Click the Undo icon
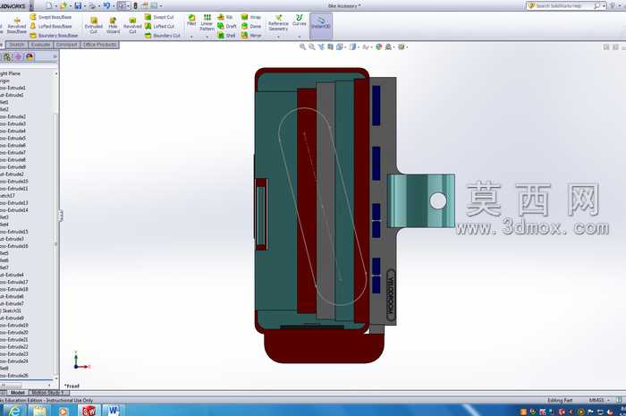This screenshot has width=626, height=416. [x=107, y=5]
